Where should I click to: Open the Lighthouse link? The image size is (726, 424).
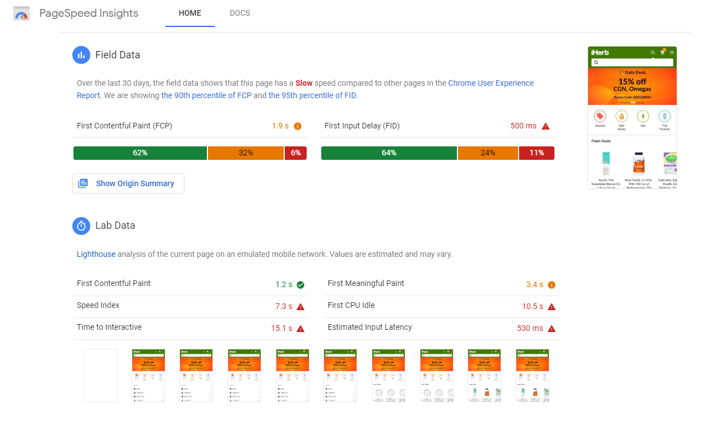[96, 254]
